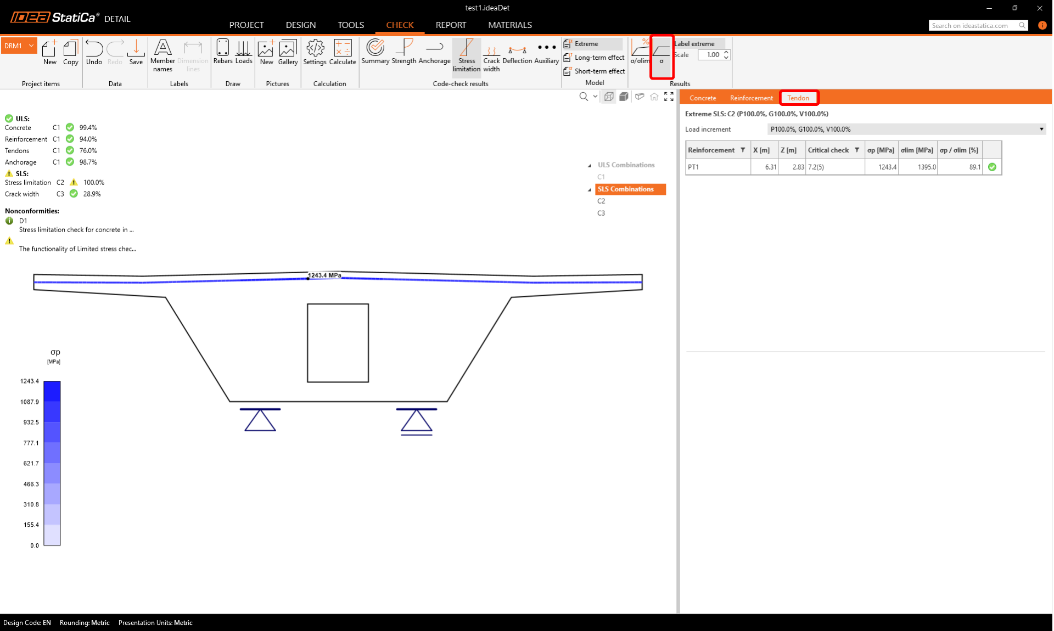Image resolution: width=1054 pixels, height=631 pixels.
Task: Switch to the REPORT ribbon tab
Action: (451, 25)
